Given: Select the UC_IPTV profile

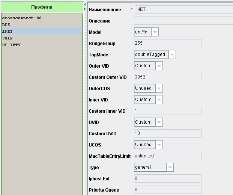Looking at the screenshot, I should point(12,45).
